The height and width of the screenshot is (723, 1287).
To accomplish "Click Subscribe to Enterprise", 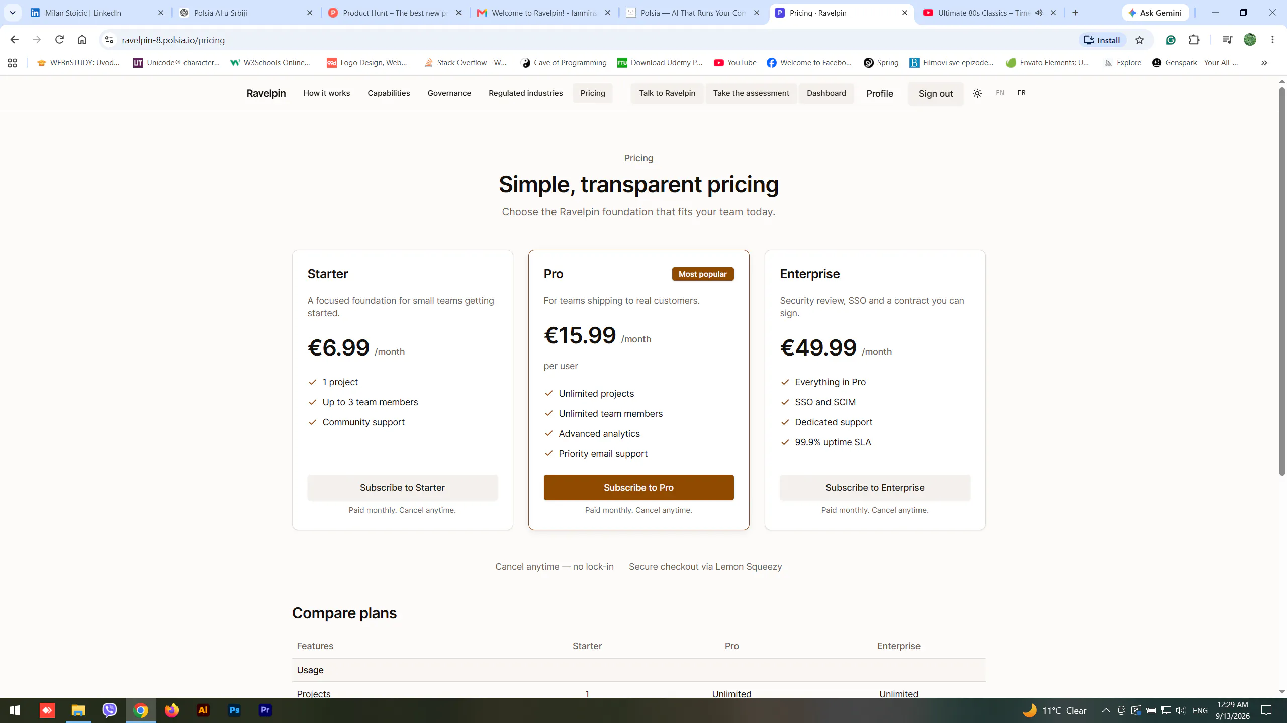I will coord(875,487).
